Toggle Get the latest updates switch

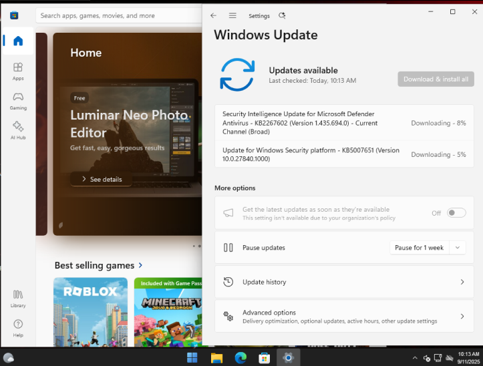coord(456,213)
